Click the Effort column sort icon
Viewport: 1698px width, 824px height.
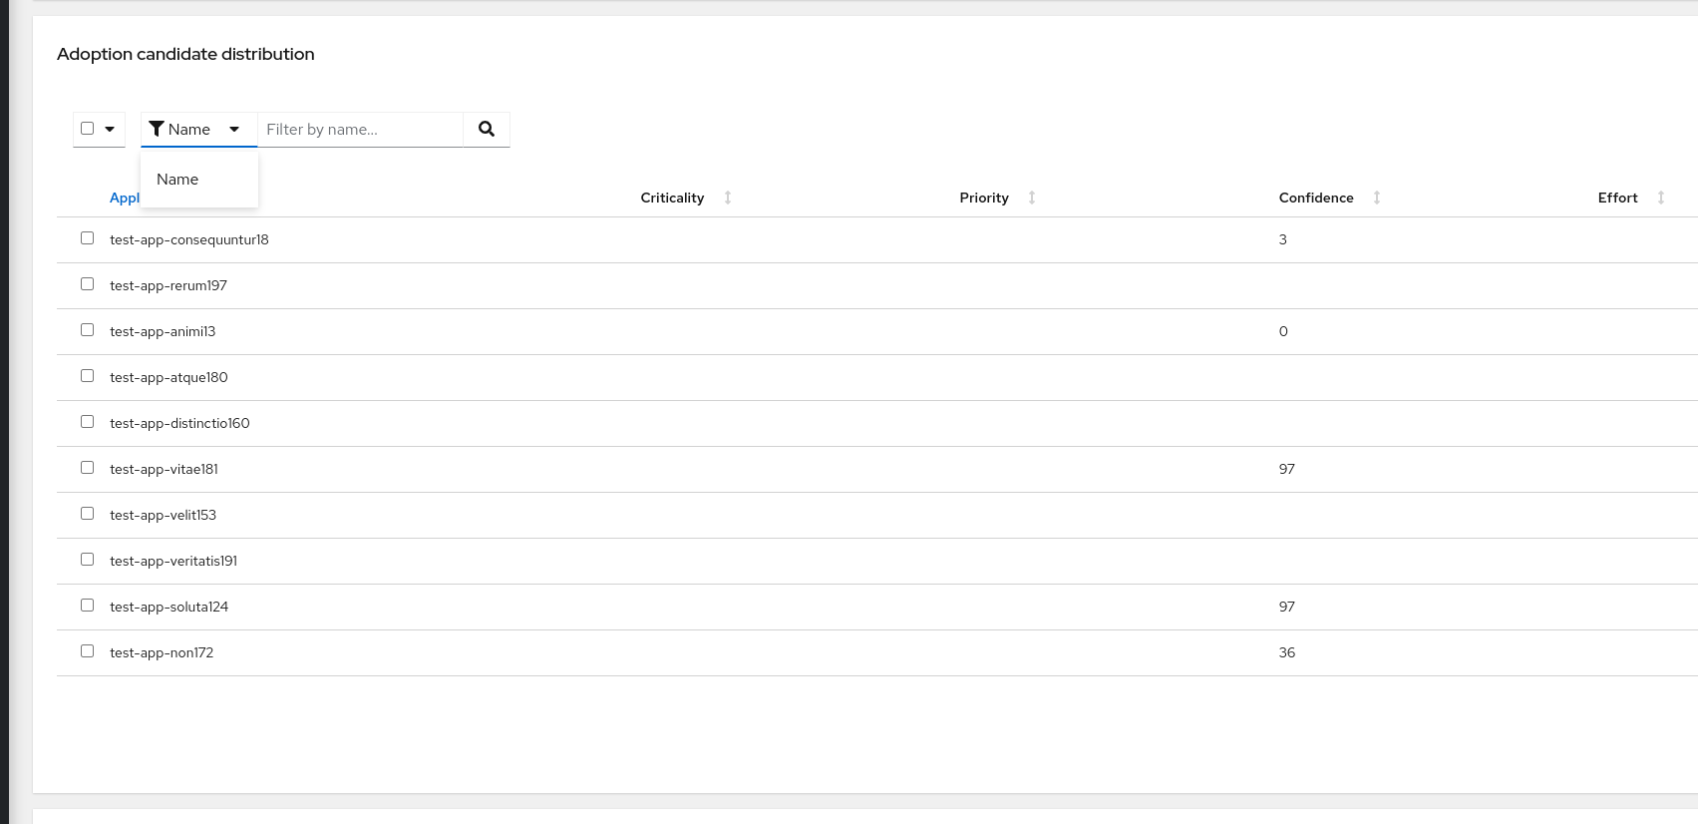click(x=1661, y=198)
